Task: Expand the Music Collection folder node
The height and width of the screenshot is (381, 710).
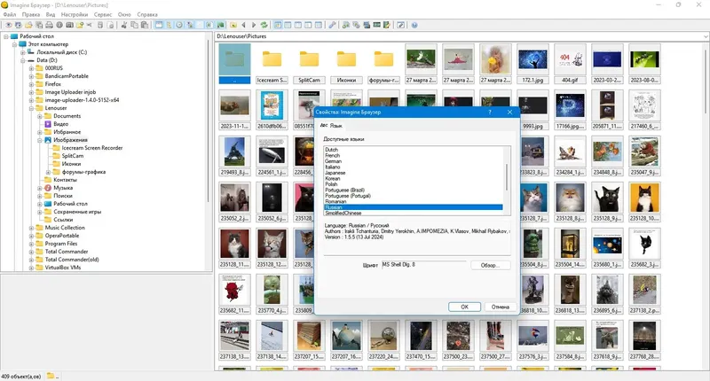Action: 31,228
